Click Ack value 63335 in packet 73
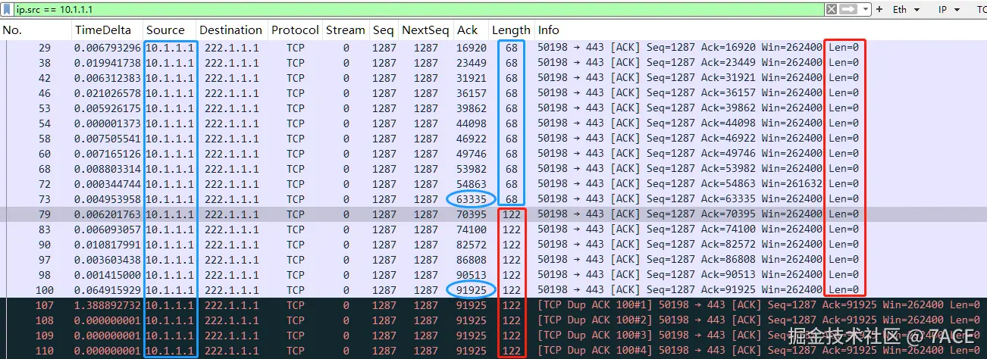987x359 pixels. click(471, 198)
